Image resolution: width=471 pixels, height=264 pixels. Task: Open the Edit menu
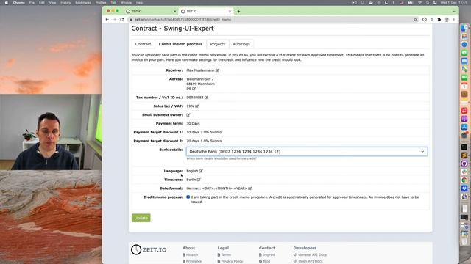[x=42, y=3]
